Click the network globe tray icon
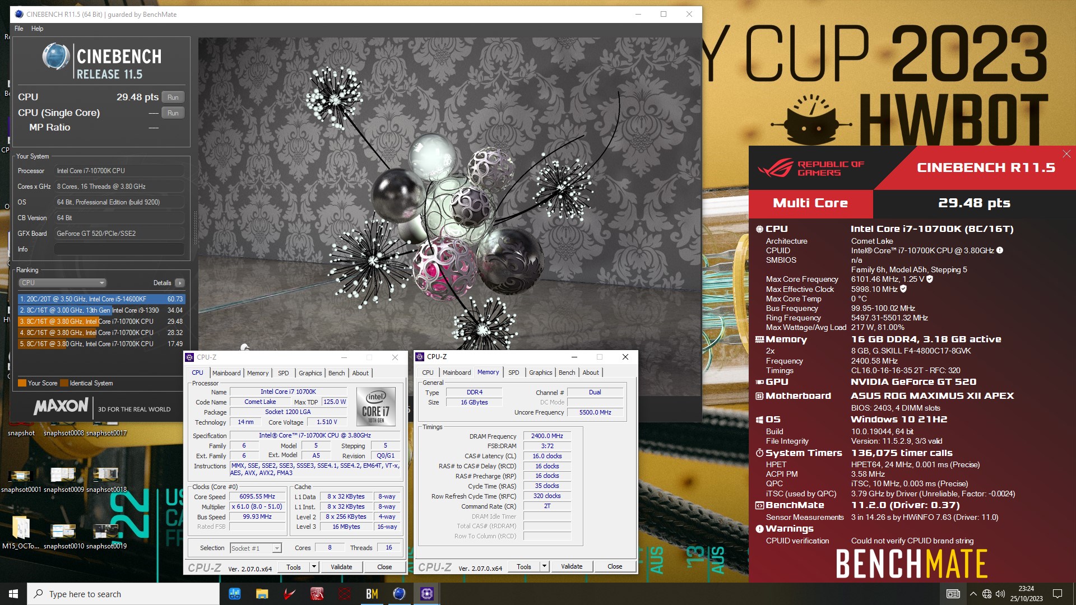 tap(987, 594)
